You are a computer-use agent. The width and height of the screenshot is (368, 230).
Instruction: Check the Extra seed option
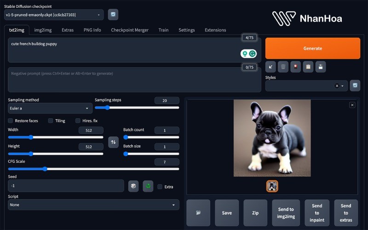(160, 187)
